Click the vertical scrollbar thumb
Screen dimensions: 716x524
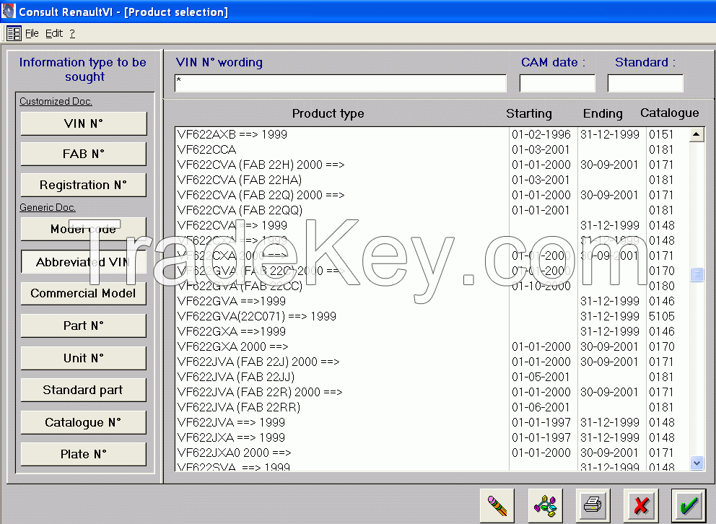697,274
